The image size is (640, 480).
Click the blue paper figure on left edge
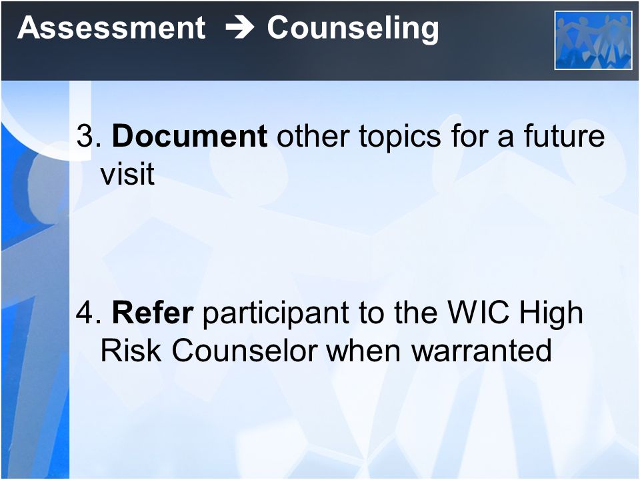35,286
